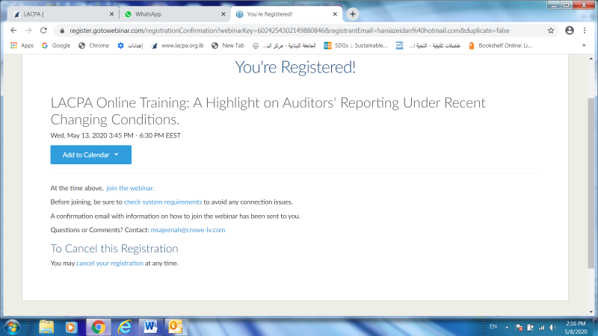Screen dimensions: 598x336
Task: Click the forward navigation arrow
Action: click(x=28, y=31)
